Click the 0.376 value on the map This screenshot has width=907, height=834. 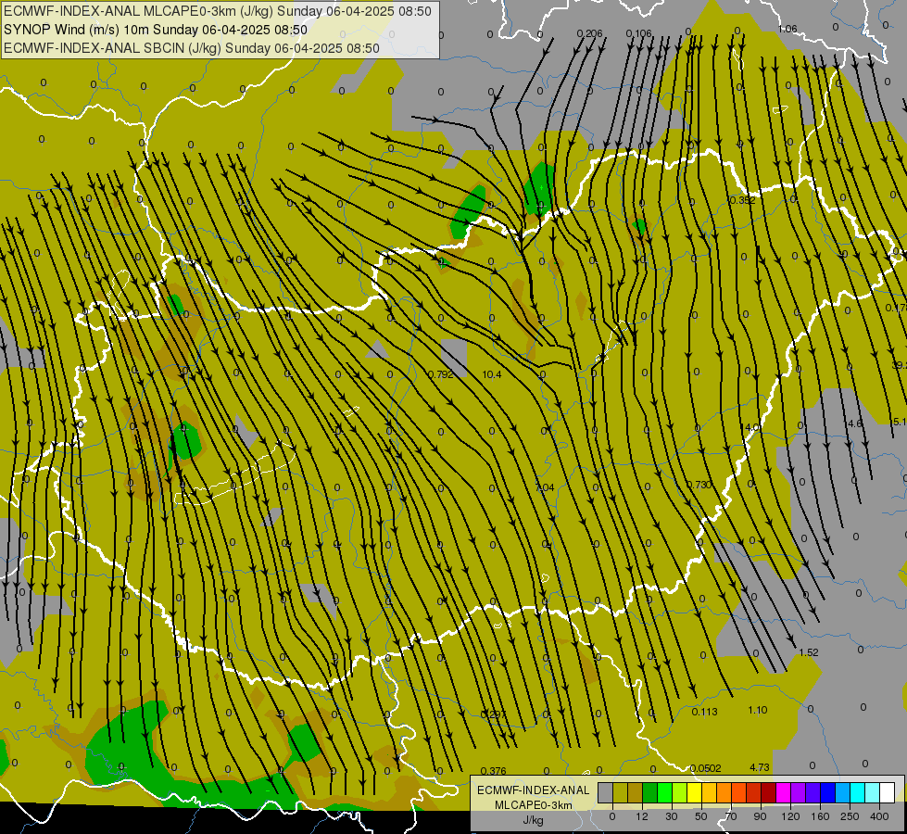[494, 771]
